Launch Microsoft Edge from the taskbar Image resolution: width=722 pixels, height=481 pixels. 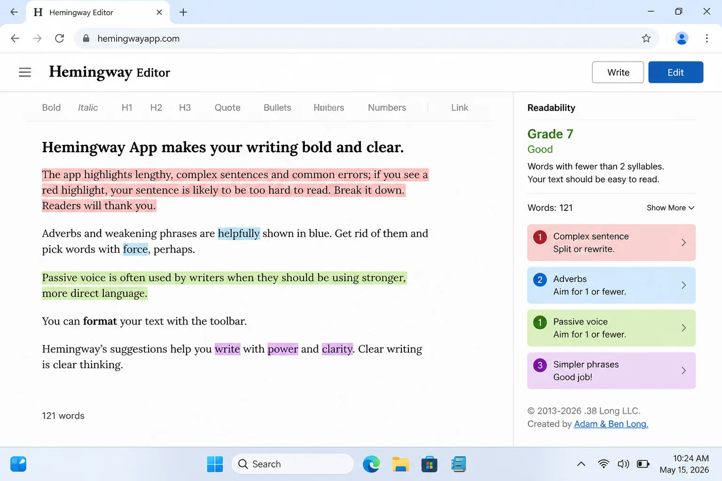click(371, 464)
